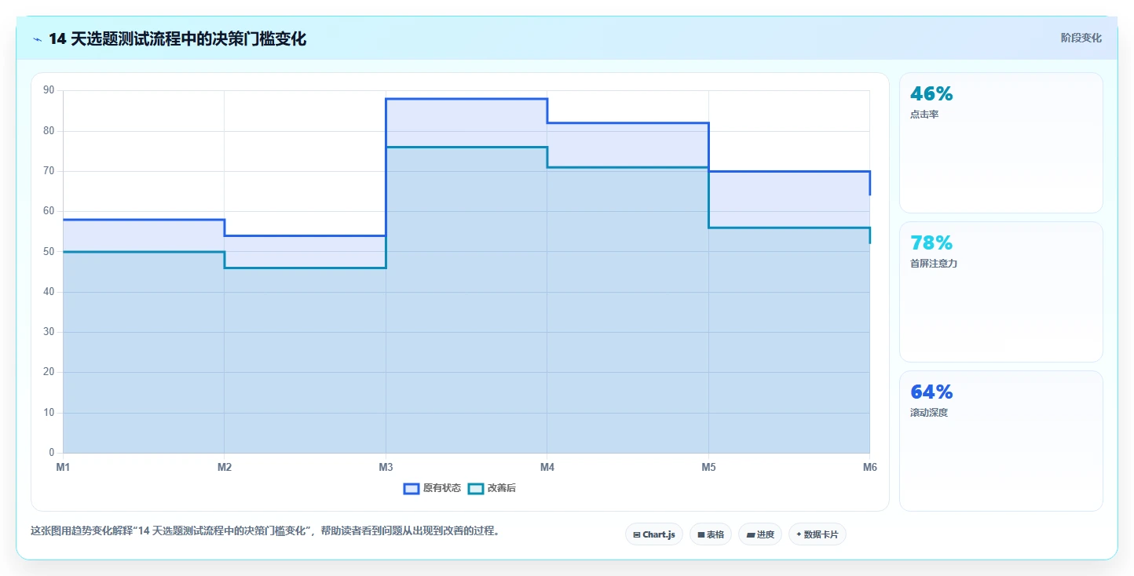
Task: Click the M4 x-axis label
Action: pos(547,468)
